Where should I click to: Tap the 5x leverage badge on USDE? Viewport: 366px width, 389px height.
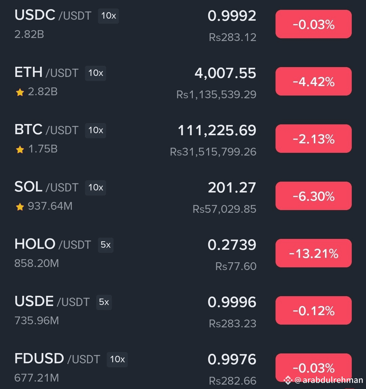(104, 302)
